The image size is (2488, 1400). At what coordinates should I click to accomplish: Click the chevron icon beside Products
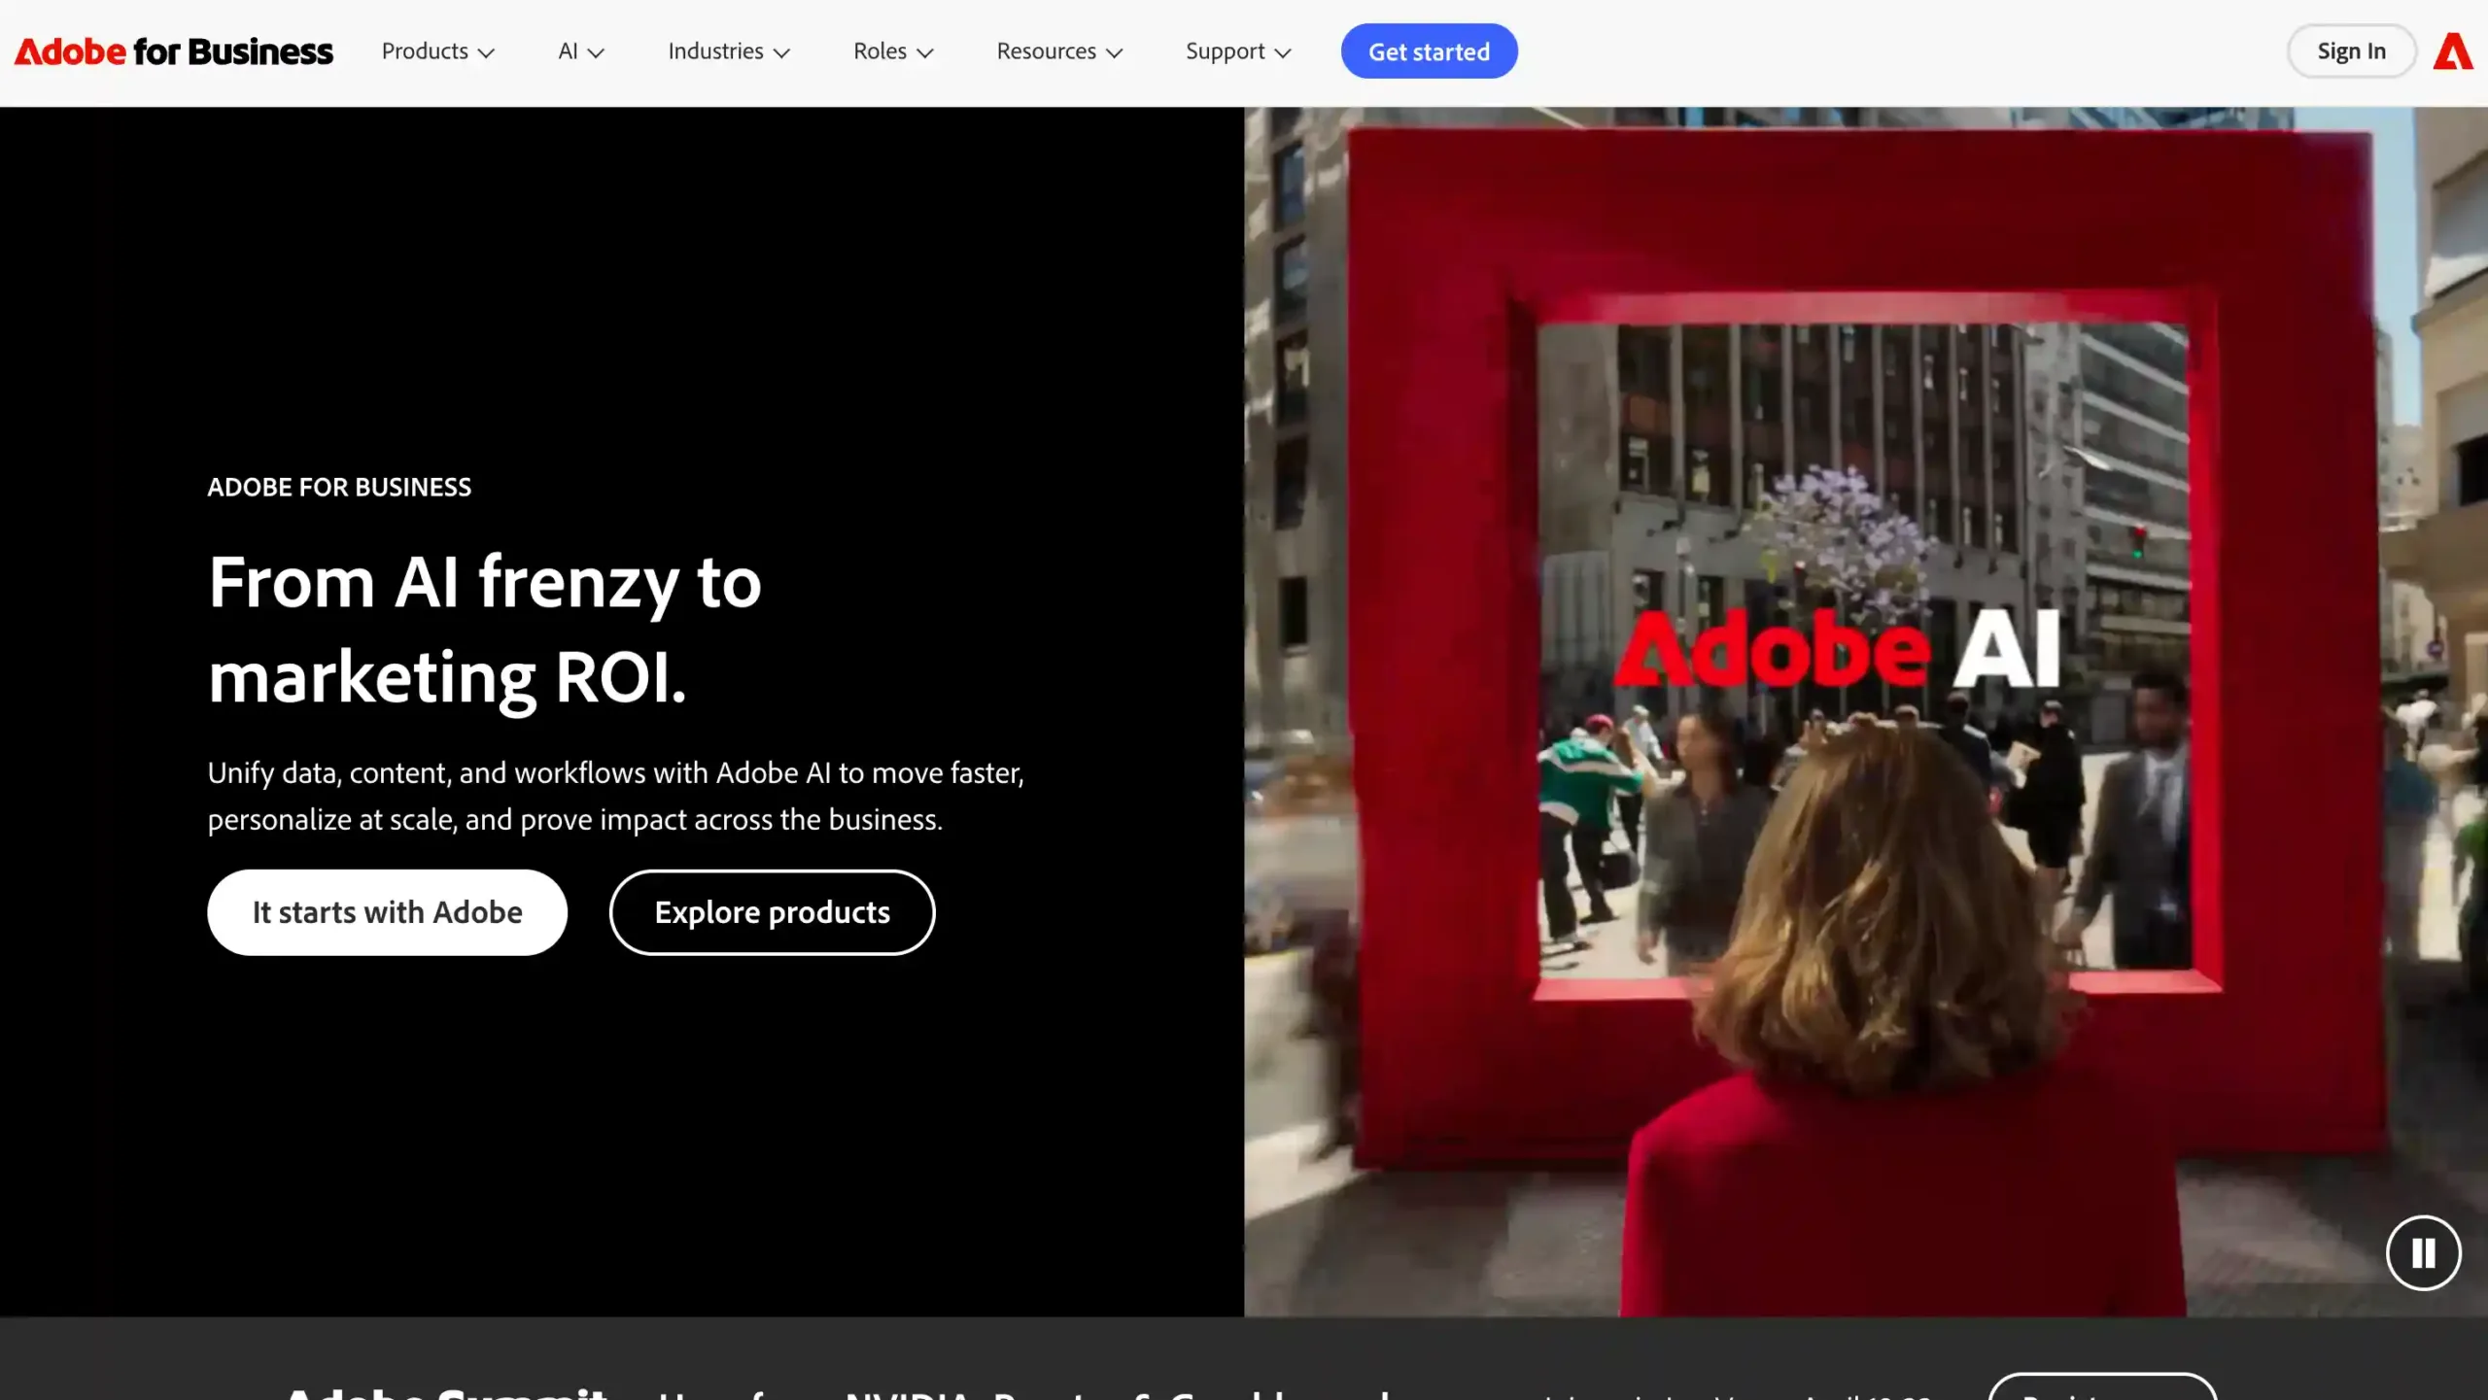coord(486,52)
